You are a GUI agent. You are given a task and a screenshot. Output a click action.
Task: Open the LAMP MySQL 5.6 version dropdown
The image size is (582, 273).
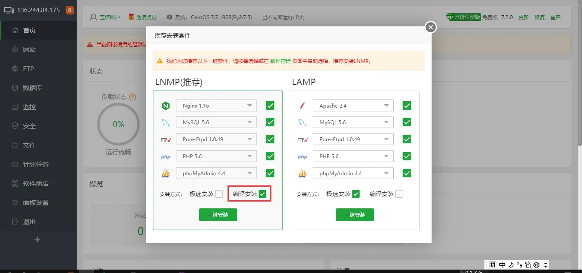353,122
